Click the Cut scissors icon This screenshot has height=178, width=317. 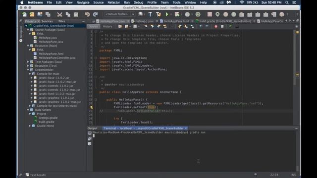tap(59, 14)
